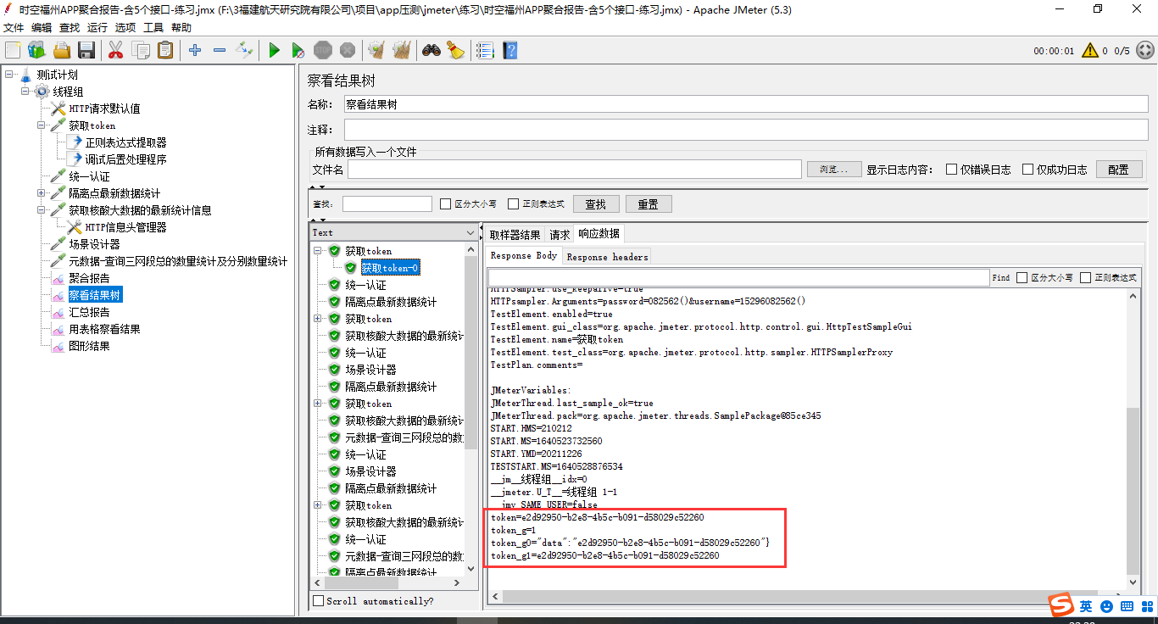Select 正则表达式提取器 in the plan tree
The image size is (1158, 624).
(x=125, y=142)
